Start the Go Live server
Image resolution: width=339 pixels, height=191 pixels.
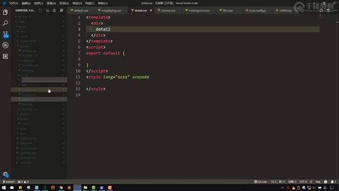click(x=261, y=181)
